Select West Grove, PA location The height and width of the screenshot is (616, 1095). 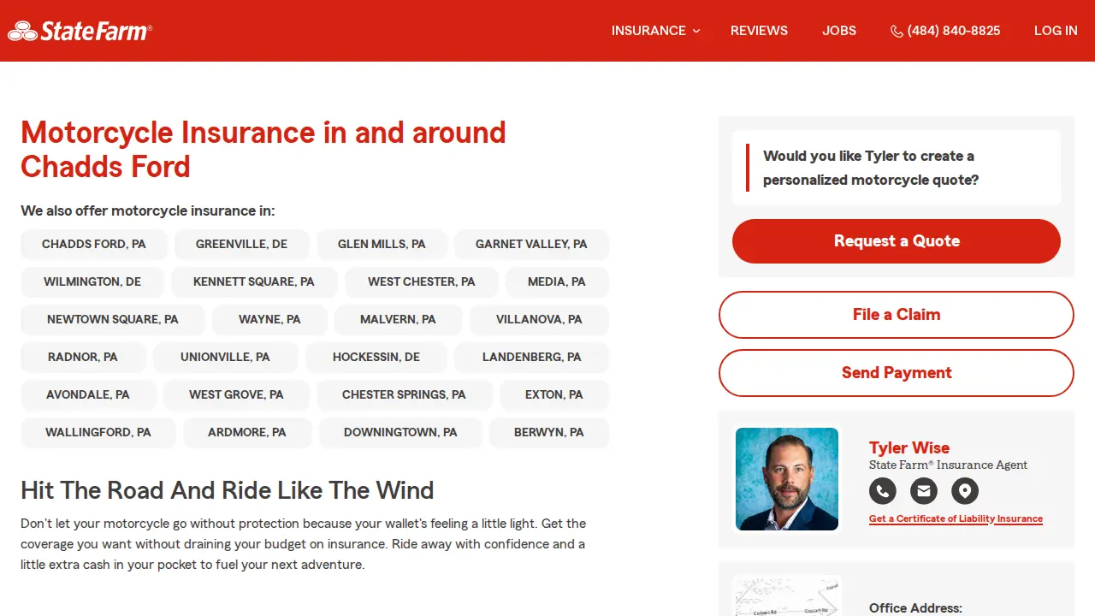coord(236,394)
